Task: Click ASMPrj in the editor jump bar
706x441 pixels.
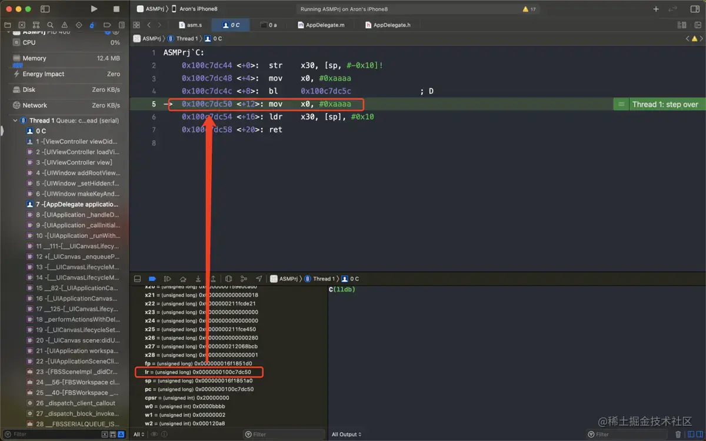Action: (x=147, y=38)
